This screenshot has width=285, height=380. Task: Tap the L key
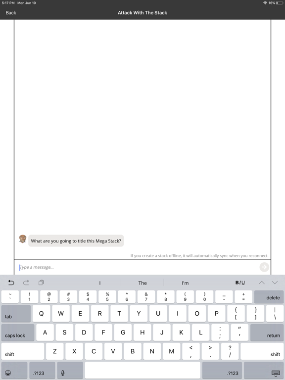pyautogui.click(x=201, y=332)
